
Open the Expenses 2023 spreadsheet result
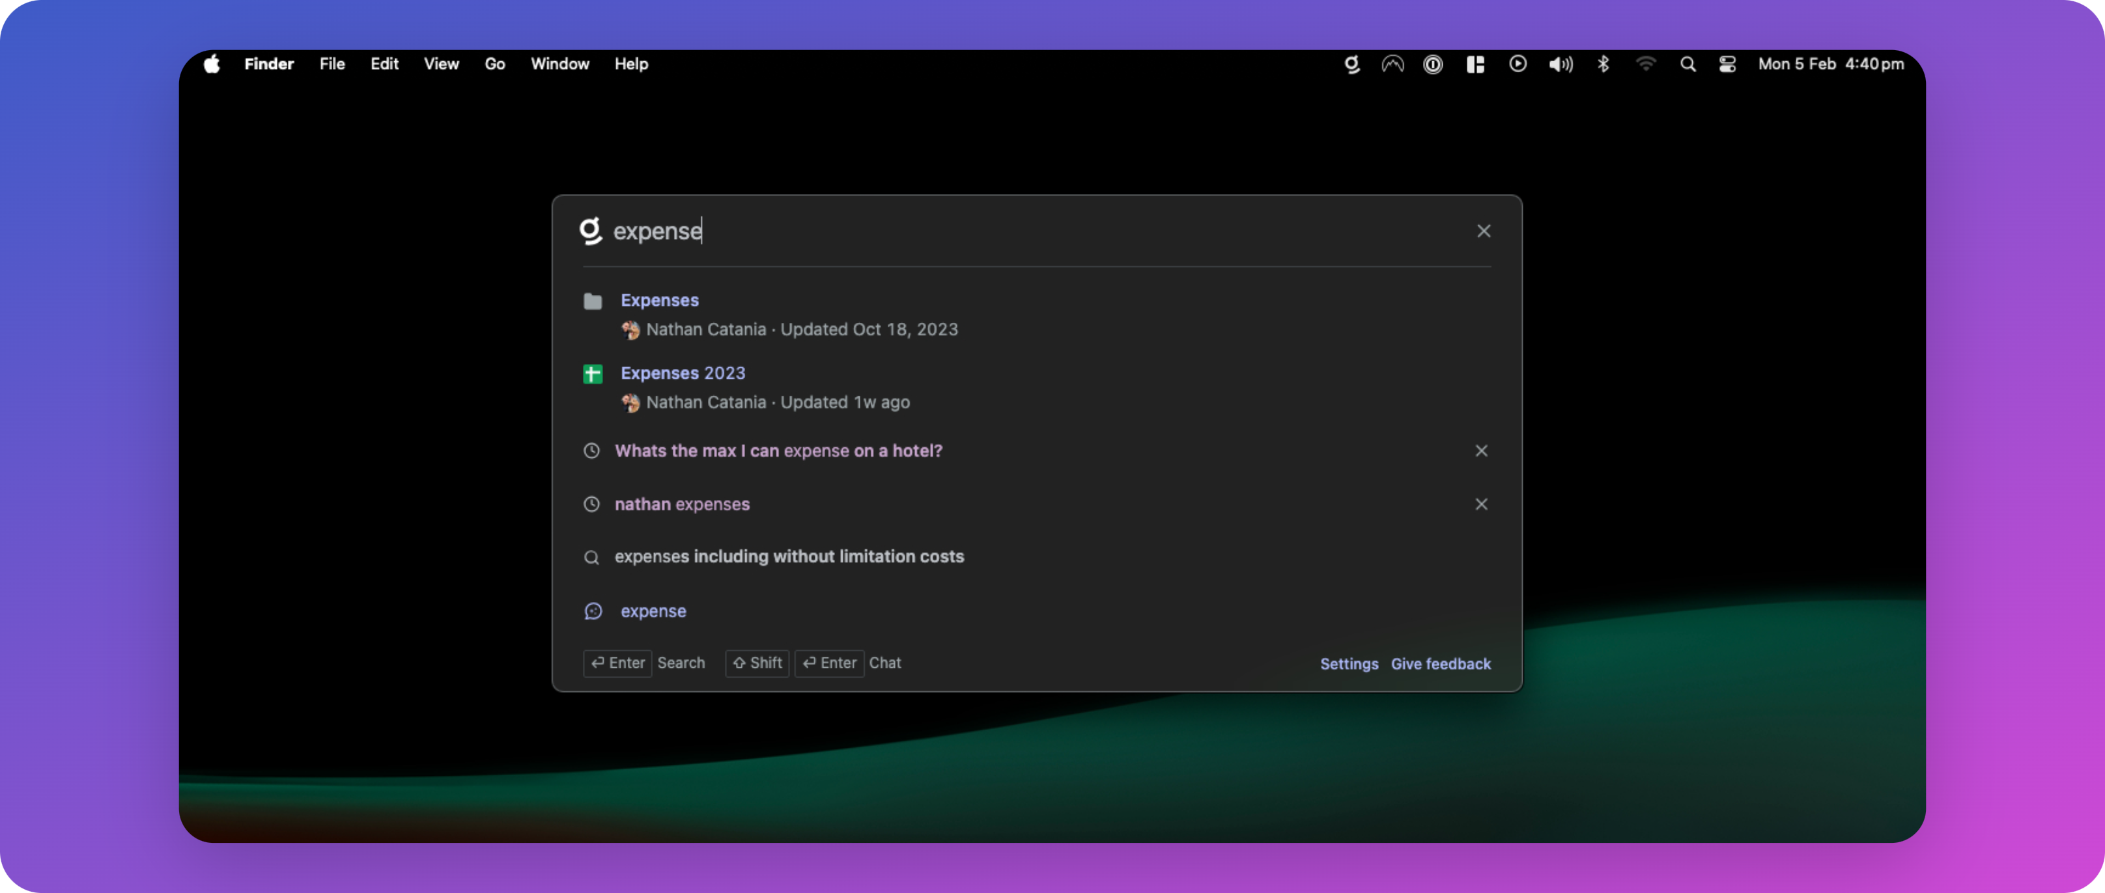(x=683, y=372)
